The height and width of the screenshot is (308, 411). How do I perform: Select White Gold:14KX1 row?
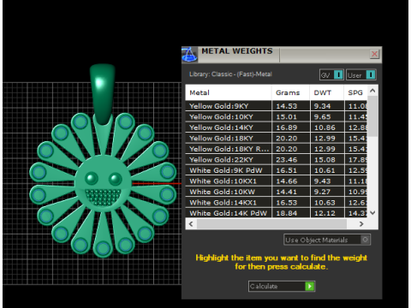pyautogui.click(x=276, y=203)
